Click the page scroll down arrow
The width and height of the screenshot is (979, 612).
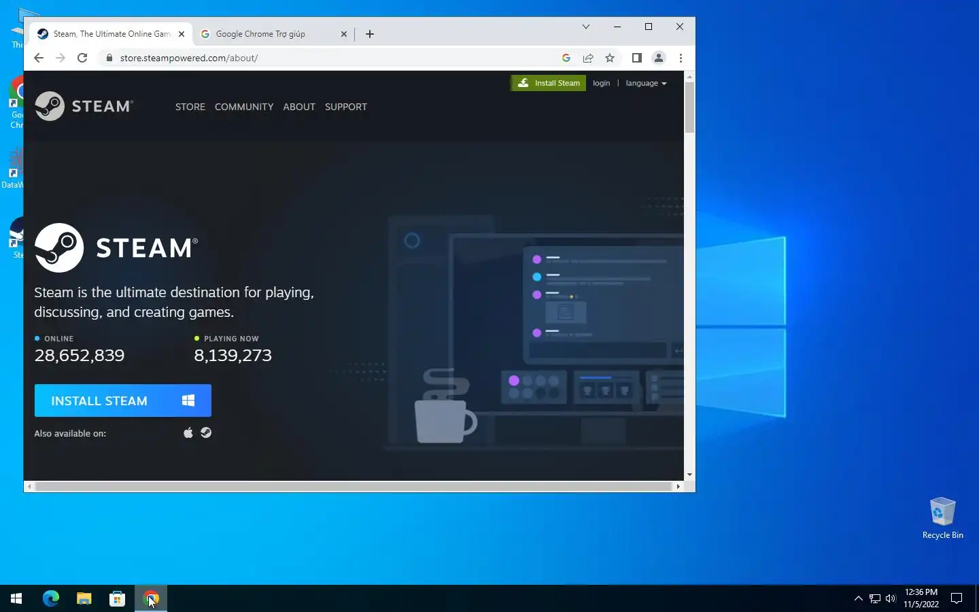[689, 475]
